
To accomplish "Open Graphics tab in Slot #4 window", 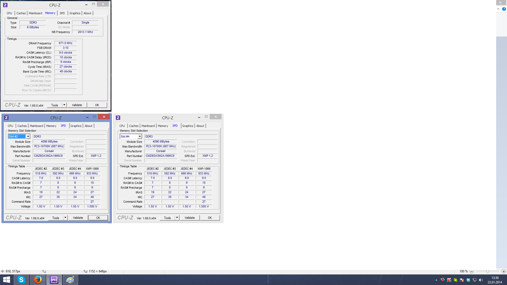I will coord(188,126).
